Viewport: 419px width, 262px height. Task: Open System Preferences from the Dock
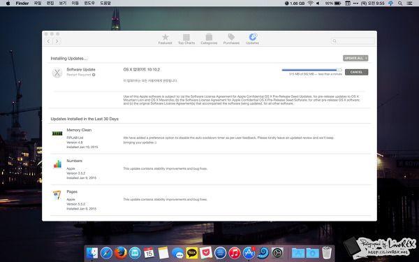277,253
